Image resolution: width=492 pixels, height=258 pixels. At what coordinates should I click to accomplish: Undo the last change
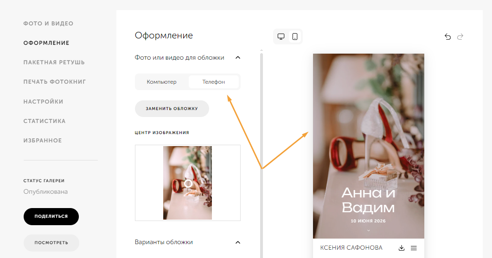448,37
